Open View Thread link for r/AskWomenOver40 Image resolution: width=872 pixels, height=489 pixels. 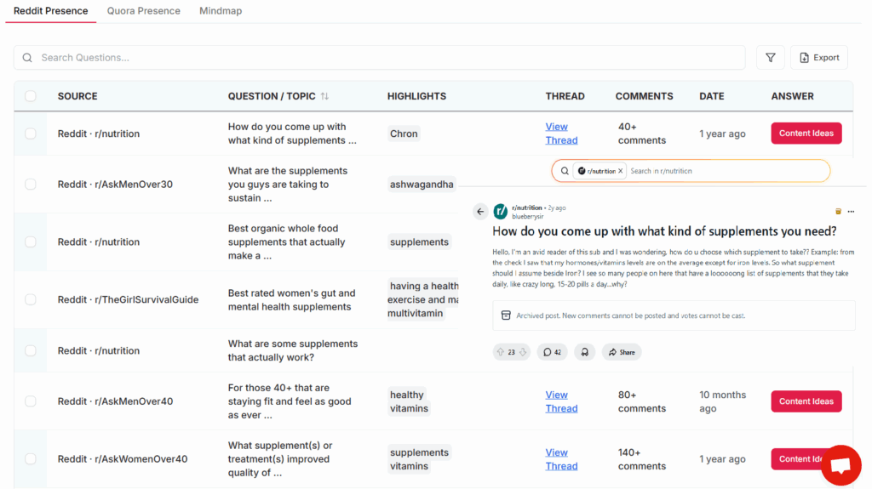coord(561,459)
